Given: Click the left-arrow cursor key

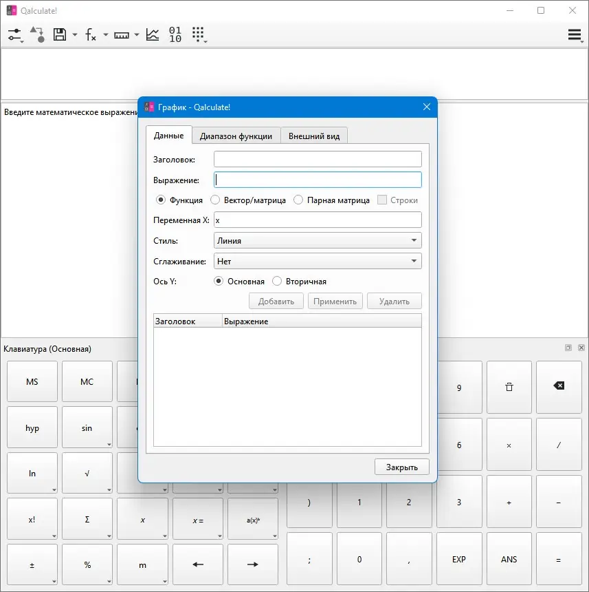Looking at the screenshot, I should tap(198, 564).
